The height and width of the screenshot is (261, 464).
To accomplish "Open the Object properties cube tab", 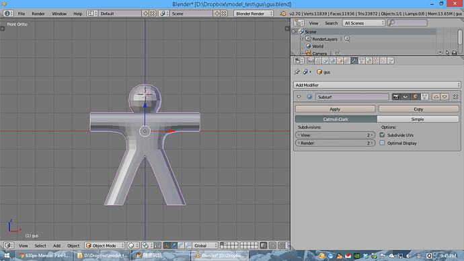I will (x=340, y=61).
